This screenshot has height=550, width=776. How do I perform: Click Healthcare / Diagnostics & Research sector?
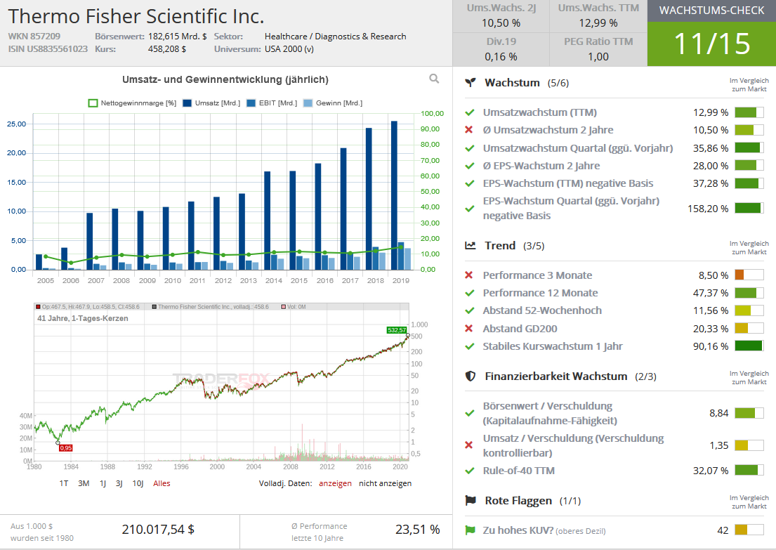point(336,36)
